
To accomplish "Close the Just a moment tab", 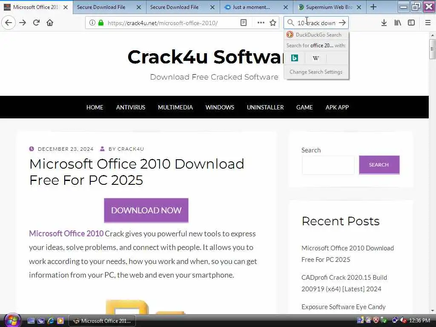I will 286,7.
